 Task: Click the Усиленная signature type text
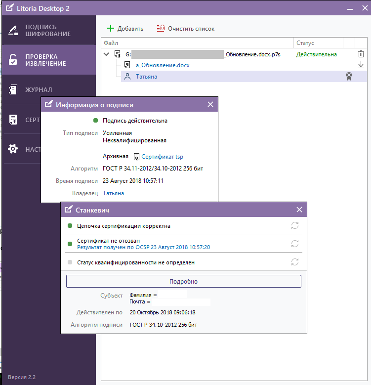tap(117, 133)
